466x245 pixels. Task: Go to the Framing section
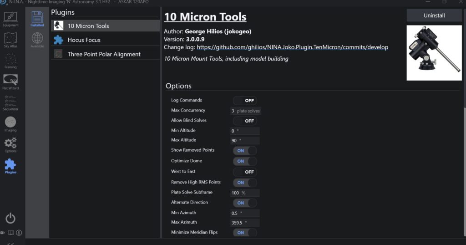pyautogui.click(x=10, y=61)
